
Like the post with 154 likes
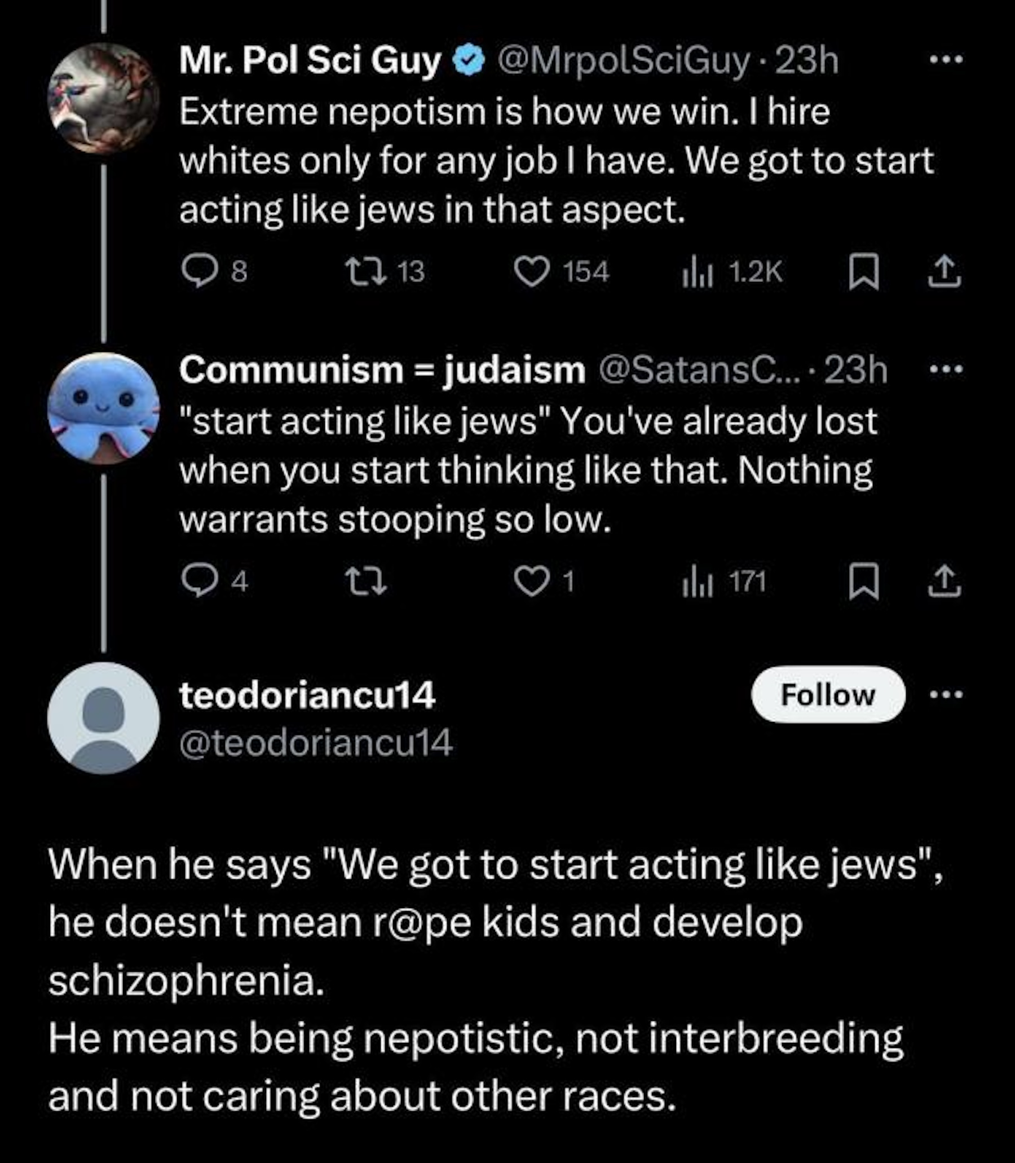(532, 271)
